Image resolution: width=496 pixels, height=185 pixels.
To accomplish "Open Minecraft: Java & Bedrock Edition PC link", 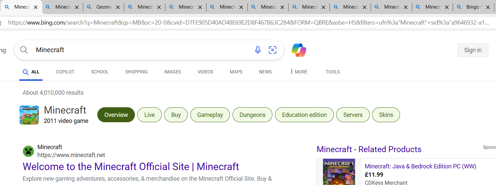I will [421, 166].
